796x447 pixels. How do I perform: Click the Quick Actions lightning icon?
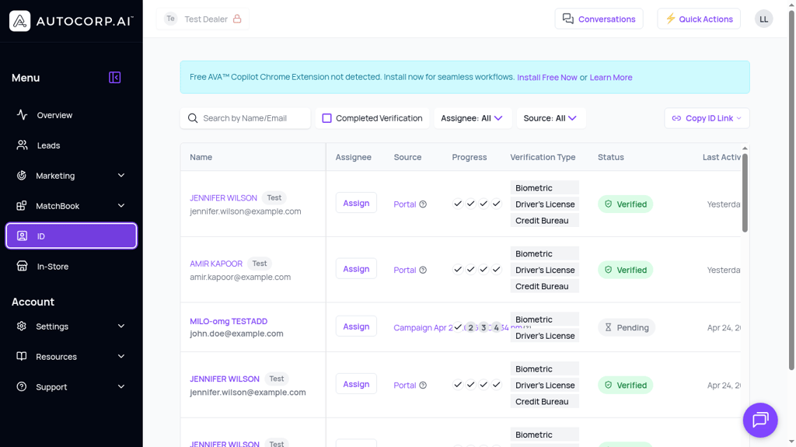(x=671, y=19)
